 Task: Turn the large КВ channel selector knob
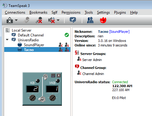pyautogui.click(x=32, y=98)
